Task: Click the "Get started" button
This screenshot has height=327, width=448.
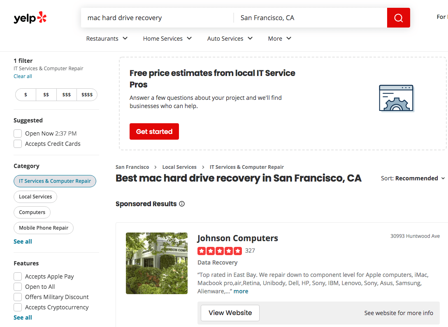Action: tap(154, 131)
